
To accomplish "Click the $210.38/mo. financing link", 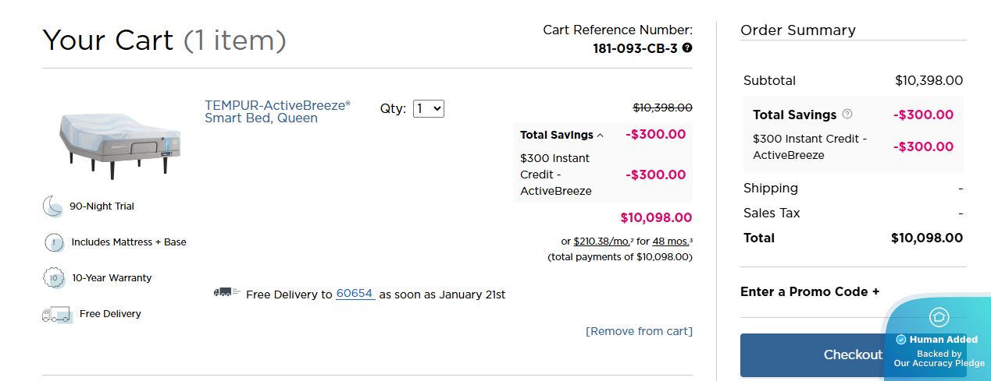I will click(x=604, y=242).
